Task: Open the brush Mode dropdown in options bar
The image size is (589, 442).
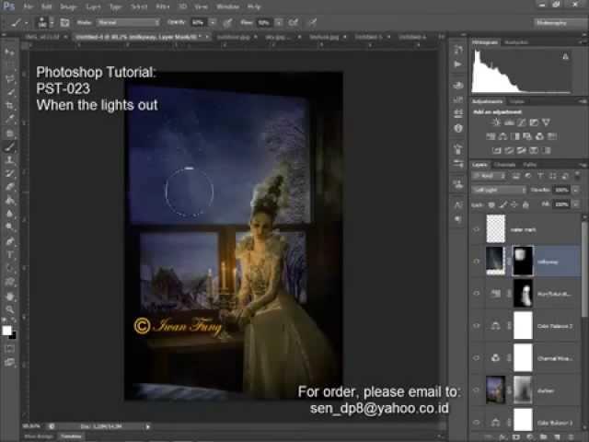Action: (x=128, y=22)
